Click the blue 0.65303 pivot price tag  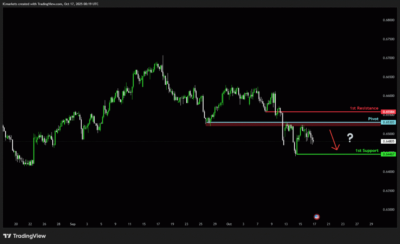[x=389, y=122]
